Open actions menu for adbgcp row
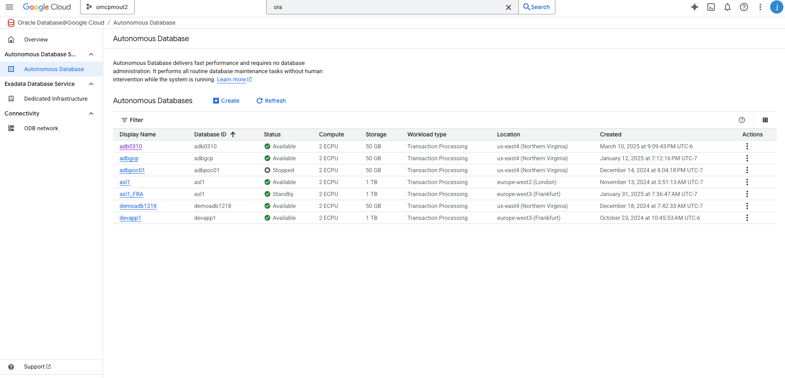 coord(747,158)
